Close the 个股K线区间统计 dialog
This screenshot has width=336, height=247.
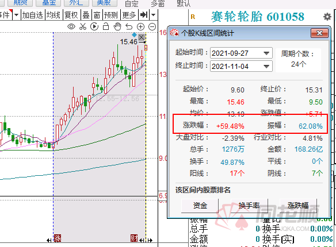pyautogui.click(x=319, y=33)
